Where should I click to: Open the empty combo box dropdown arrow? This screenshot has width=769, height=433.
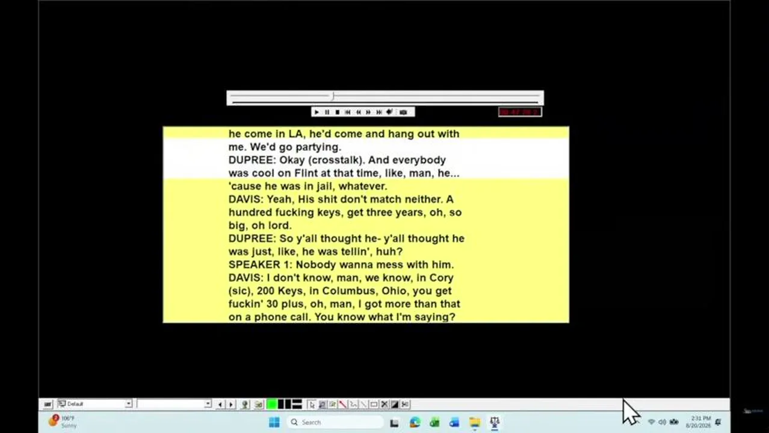point(208,404)
